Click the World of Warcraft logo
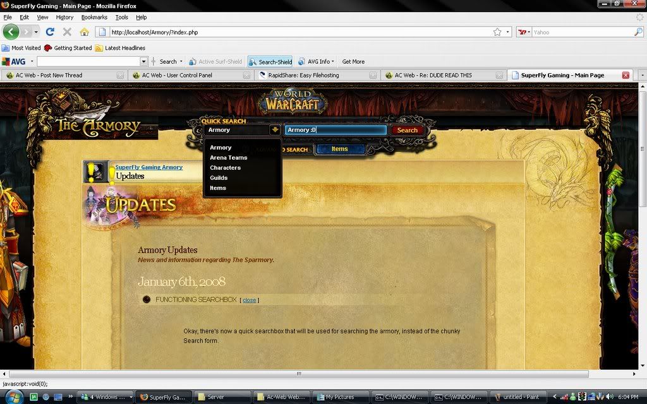This screenshot has width=647, height=404. click(293, 100)
